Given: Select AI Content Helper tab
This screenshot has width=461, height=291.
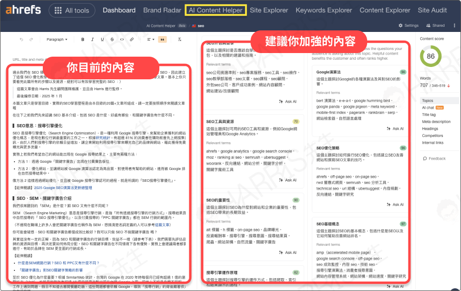Looking at the screenshot, I should click(216, 10).
